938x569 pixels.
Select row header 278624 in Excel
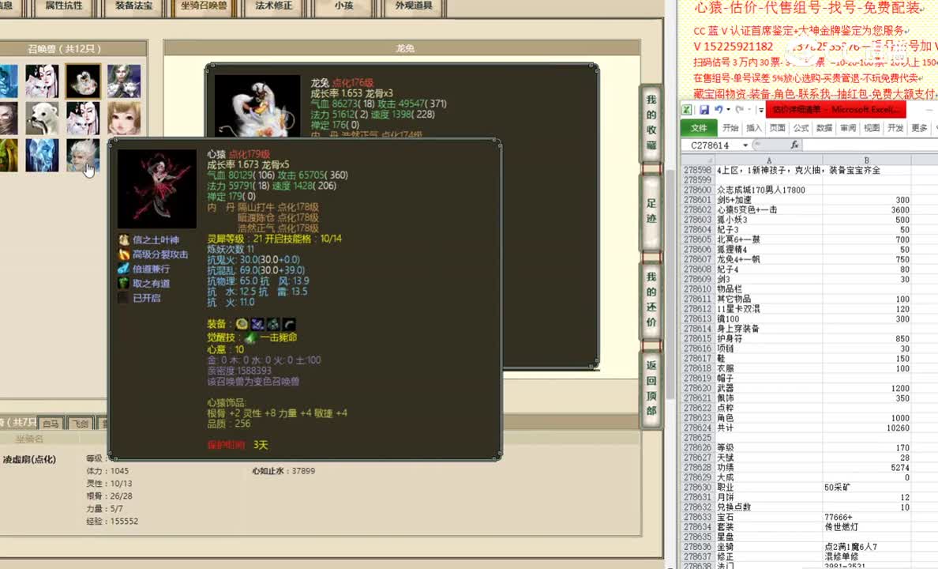point(697,428)
